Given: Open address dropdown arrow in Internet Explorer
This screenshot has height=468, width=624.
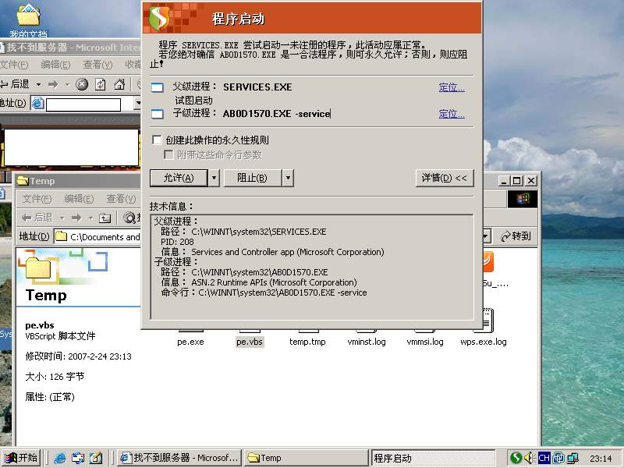Looking at the screenshot, I should pyautogui.click(x=137, y=104).
